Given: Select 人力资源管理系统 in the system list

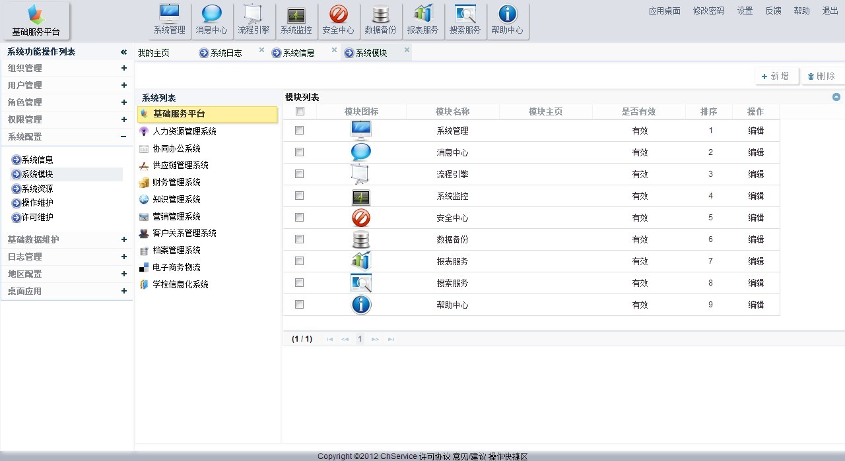Looking at the screenshot, I should coord(184,131).
